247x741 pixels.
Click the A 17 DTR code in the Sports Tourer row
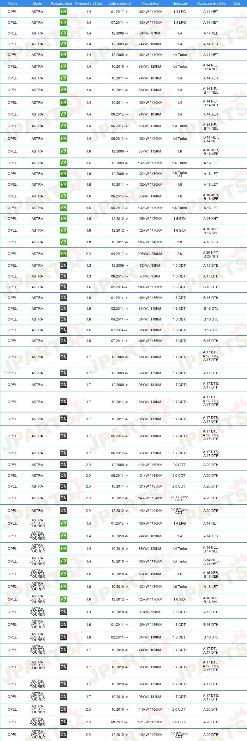pyautogui.click(x=211, y=684)
